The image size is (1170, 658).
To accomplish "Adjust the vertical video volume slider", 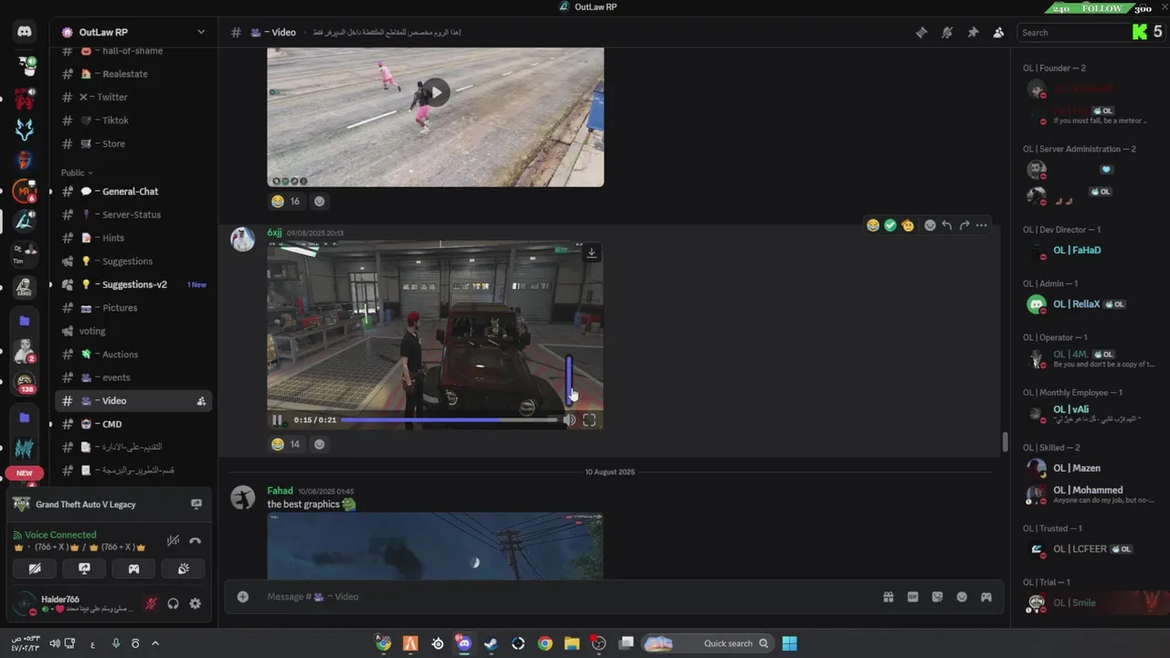I will tap(569, 379).
